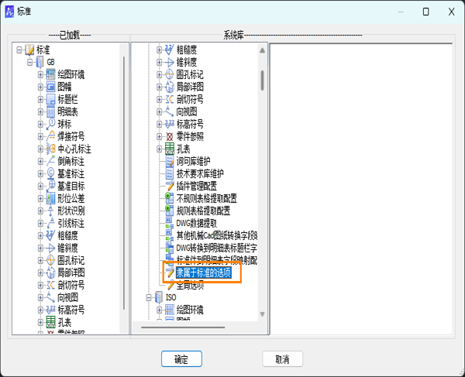
Task: Expand 锥斜度 in the 系统库 tree
Action: click(x=159, y=62)
